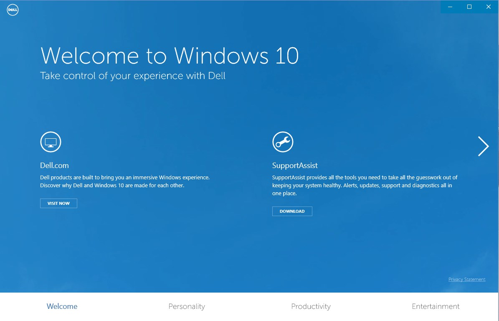Open Dell.com with VISIT NOW button
499x321 pixels.
click(58, 203)
